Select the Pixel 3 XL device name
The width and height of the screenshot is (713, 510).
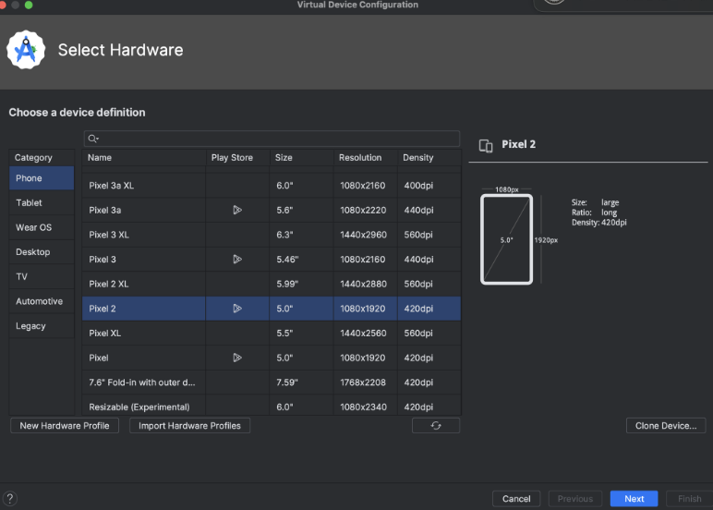click(109, 235)
